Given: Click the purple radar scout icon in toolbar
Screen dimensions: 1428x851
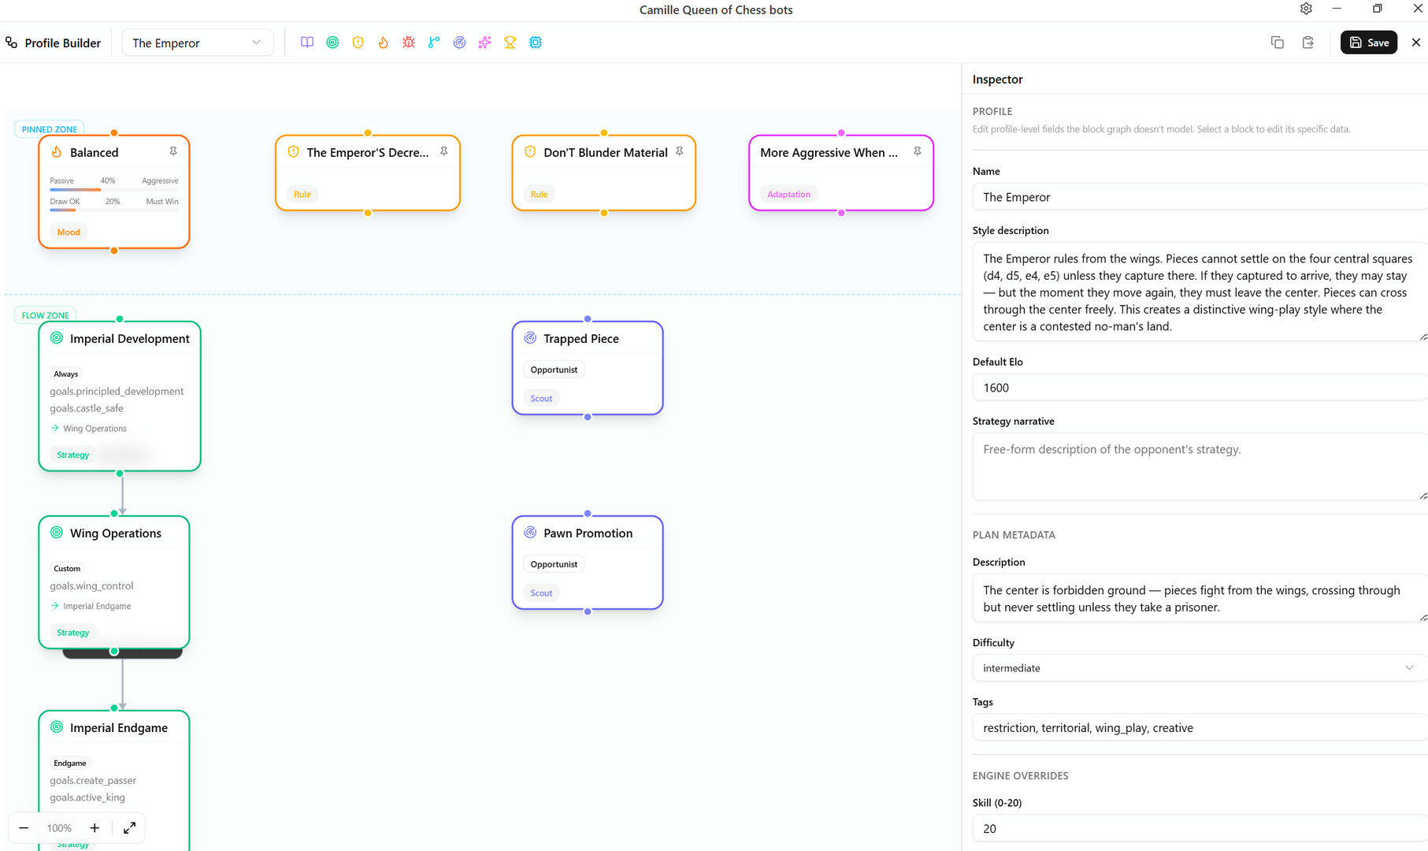Looking at the screenshot, I should (x=459, y=43).
